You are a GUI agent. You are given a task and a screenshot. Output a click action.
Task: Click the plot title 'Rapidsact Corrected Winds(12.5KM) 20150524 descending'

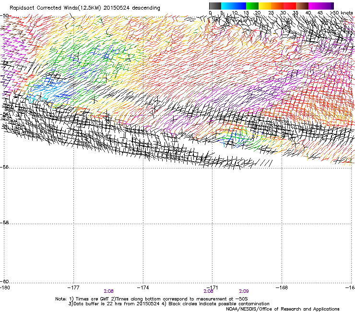pos(85,8)
